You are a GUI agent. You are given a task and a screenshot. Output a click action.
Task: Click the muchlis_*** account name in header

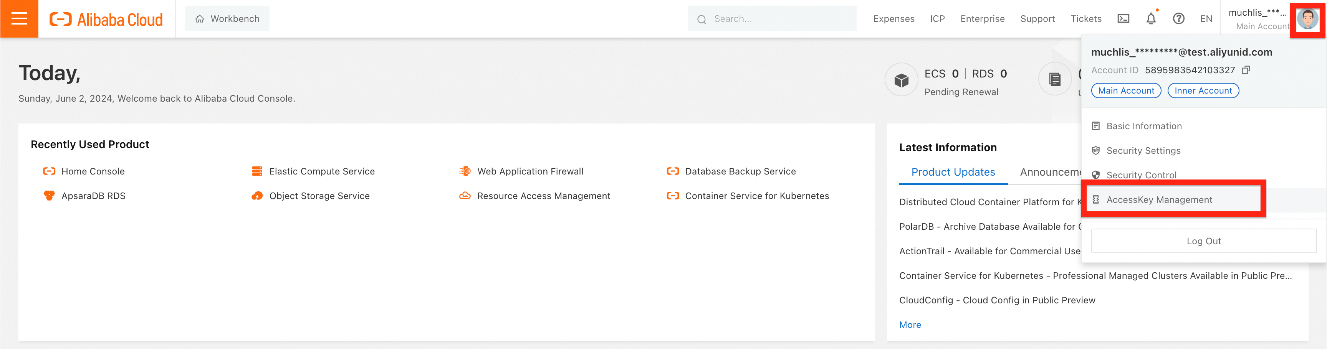(1258, 13)
